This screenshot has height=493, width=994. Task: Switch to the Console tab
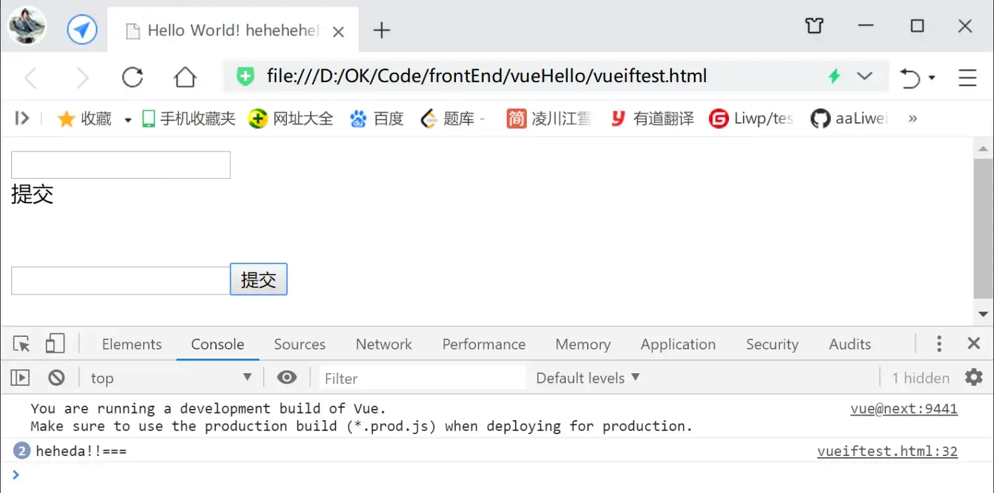click(217, 344)
